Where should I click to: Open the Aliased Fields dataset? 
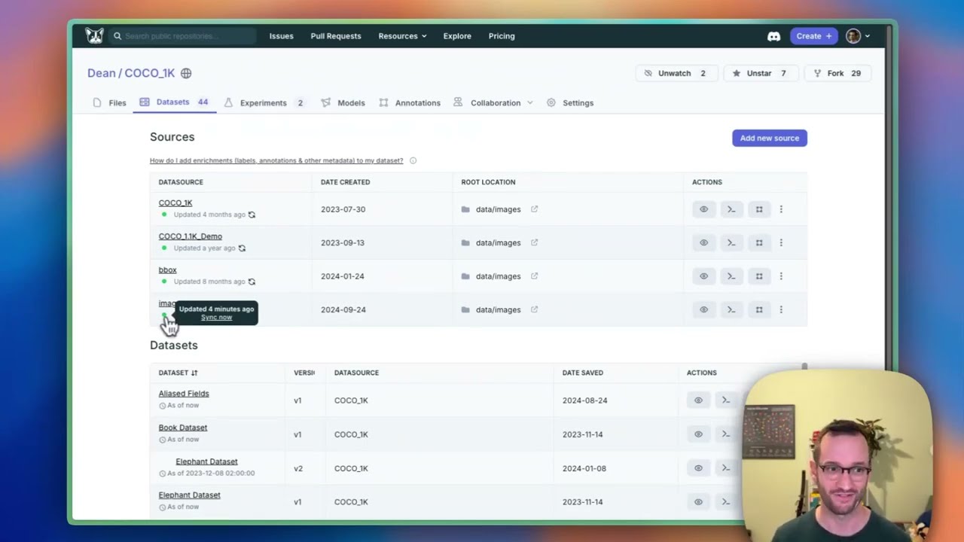point(184,394)
